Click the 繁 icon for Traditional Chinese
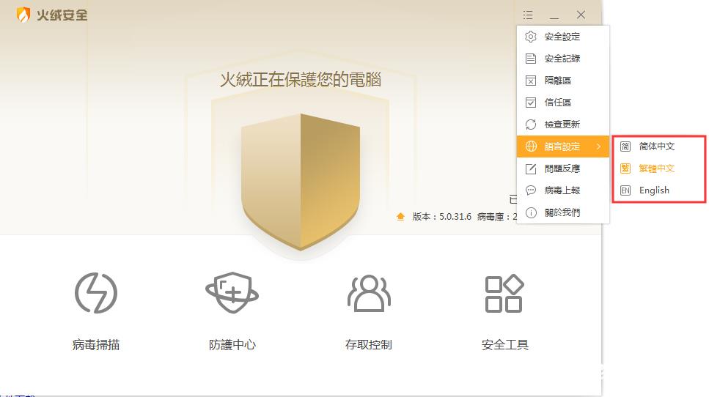This screenshot has height=397, width=709. (625, 168)
